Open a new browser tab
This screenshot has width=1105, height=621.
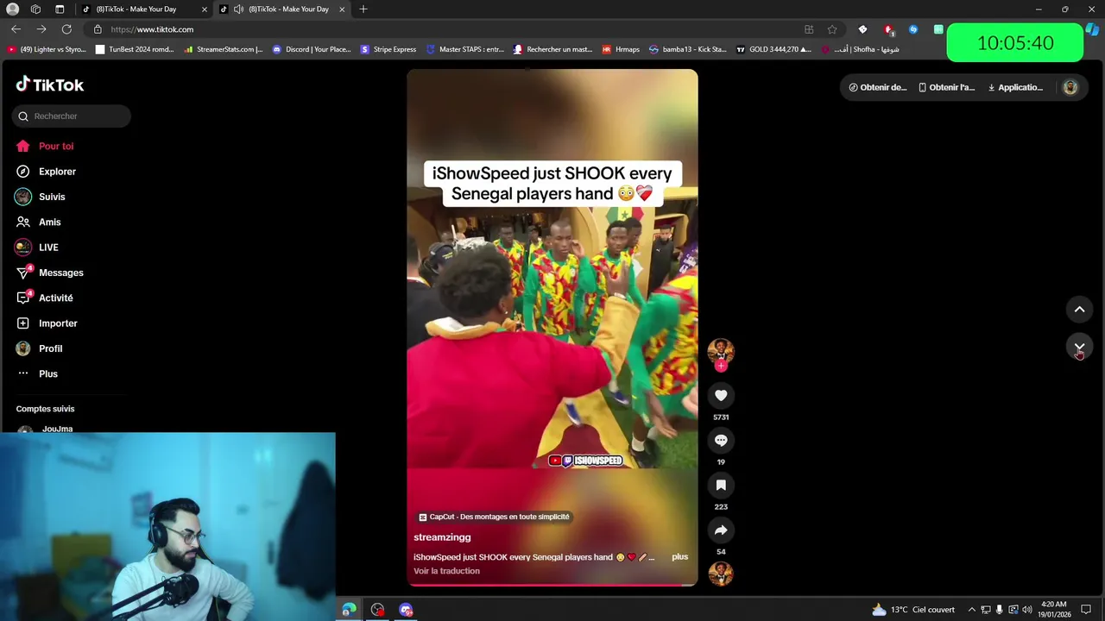click(x=363, y=9)
